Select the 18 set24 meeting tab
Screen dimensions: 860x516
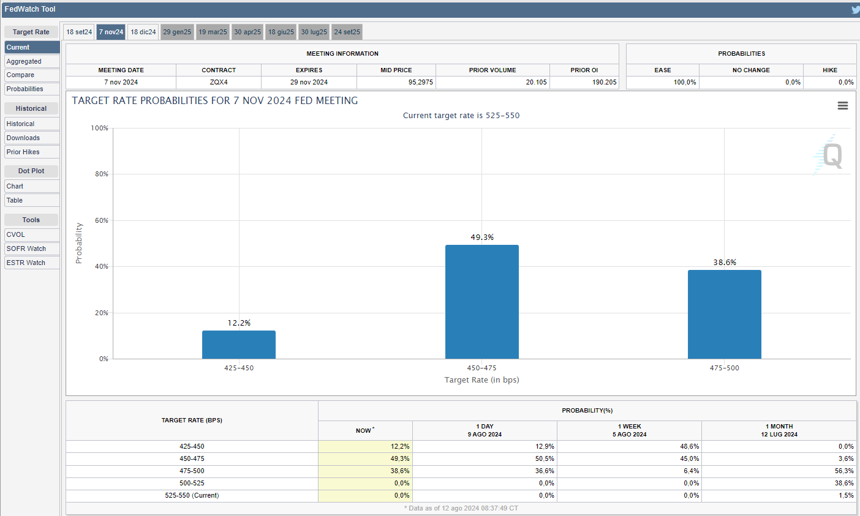tap(79, 32)
